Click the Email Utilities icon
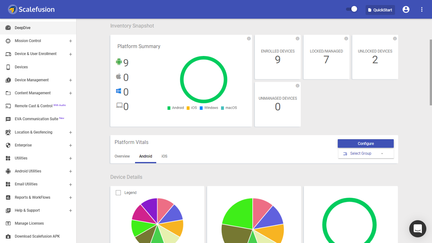 (x=8, y=184)
